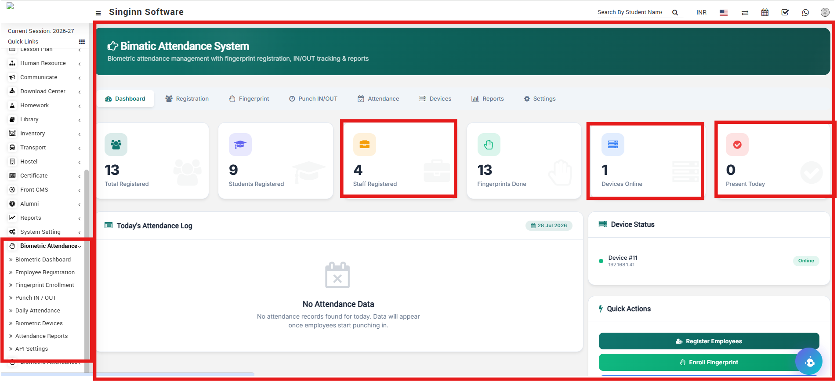Switch to the Registration tab

pyautogui.click(x=187, y=99)
